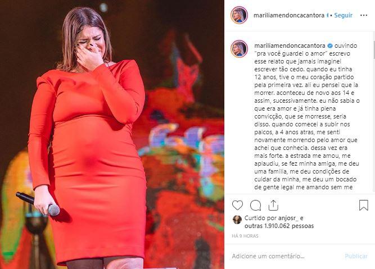Click the Publicar button
This screenshot has width=375, height=269.
[356, 256]
